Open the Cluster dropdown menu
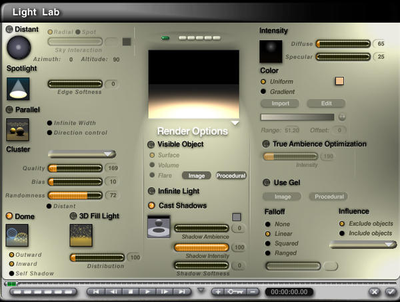 click(82, 154)
